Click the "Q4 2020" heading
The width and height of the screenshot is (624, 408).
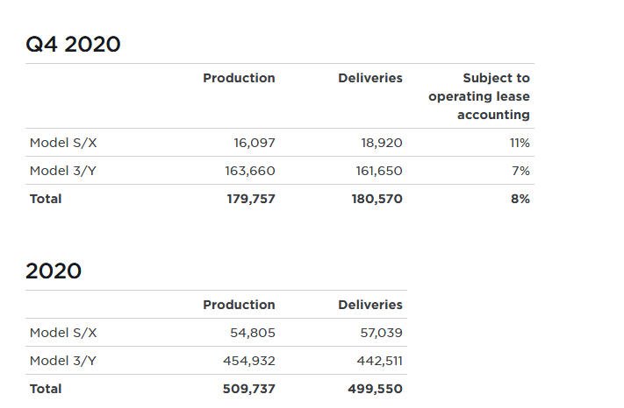[x=73, y=44]
